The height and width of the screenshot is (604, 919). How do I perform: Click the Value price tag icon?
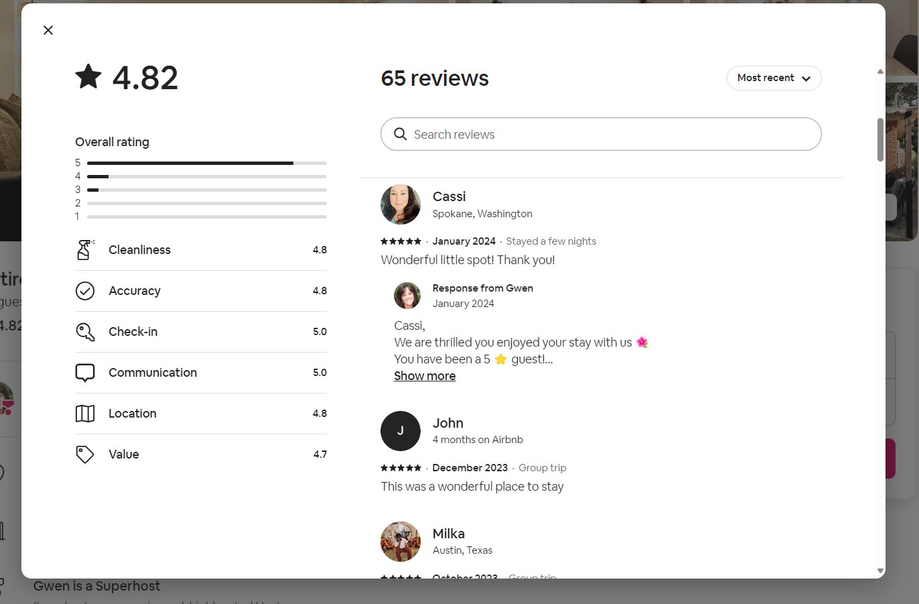pyautogui.click(x=85, y=455)
